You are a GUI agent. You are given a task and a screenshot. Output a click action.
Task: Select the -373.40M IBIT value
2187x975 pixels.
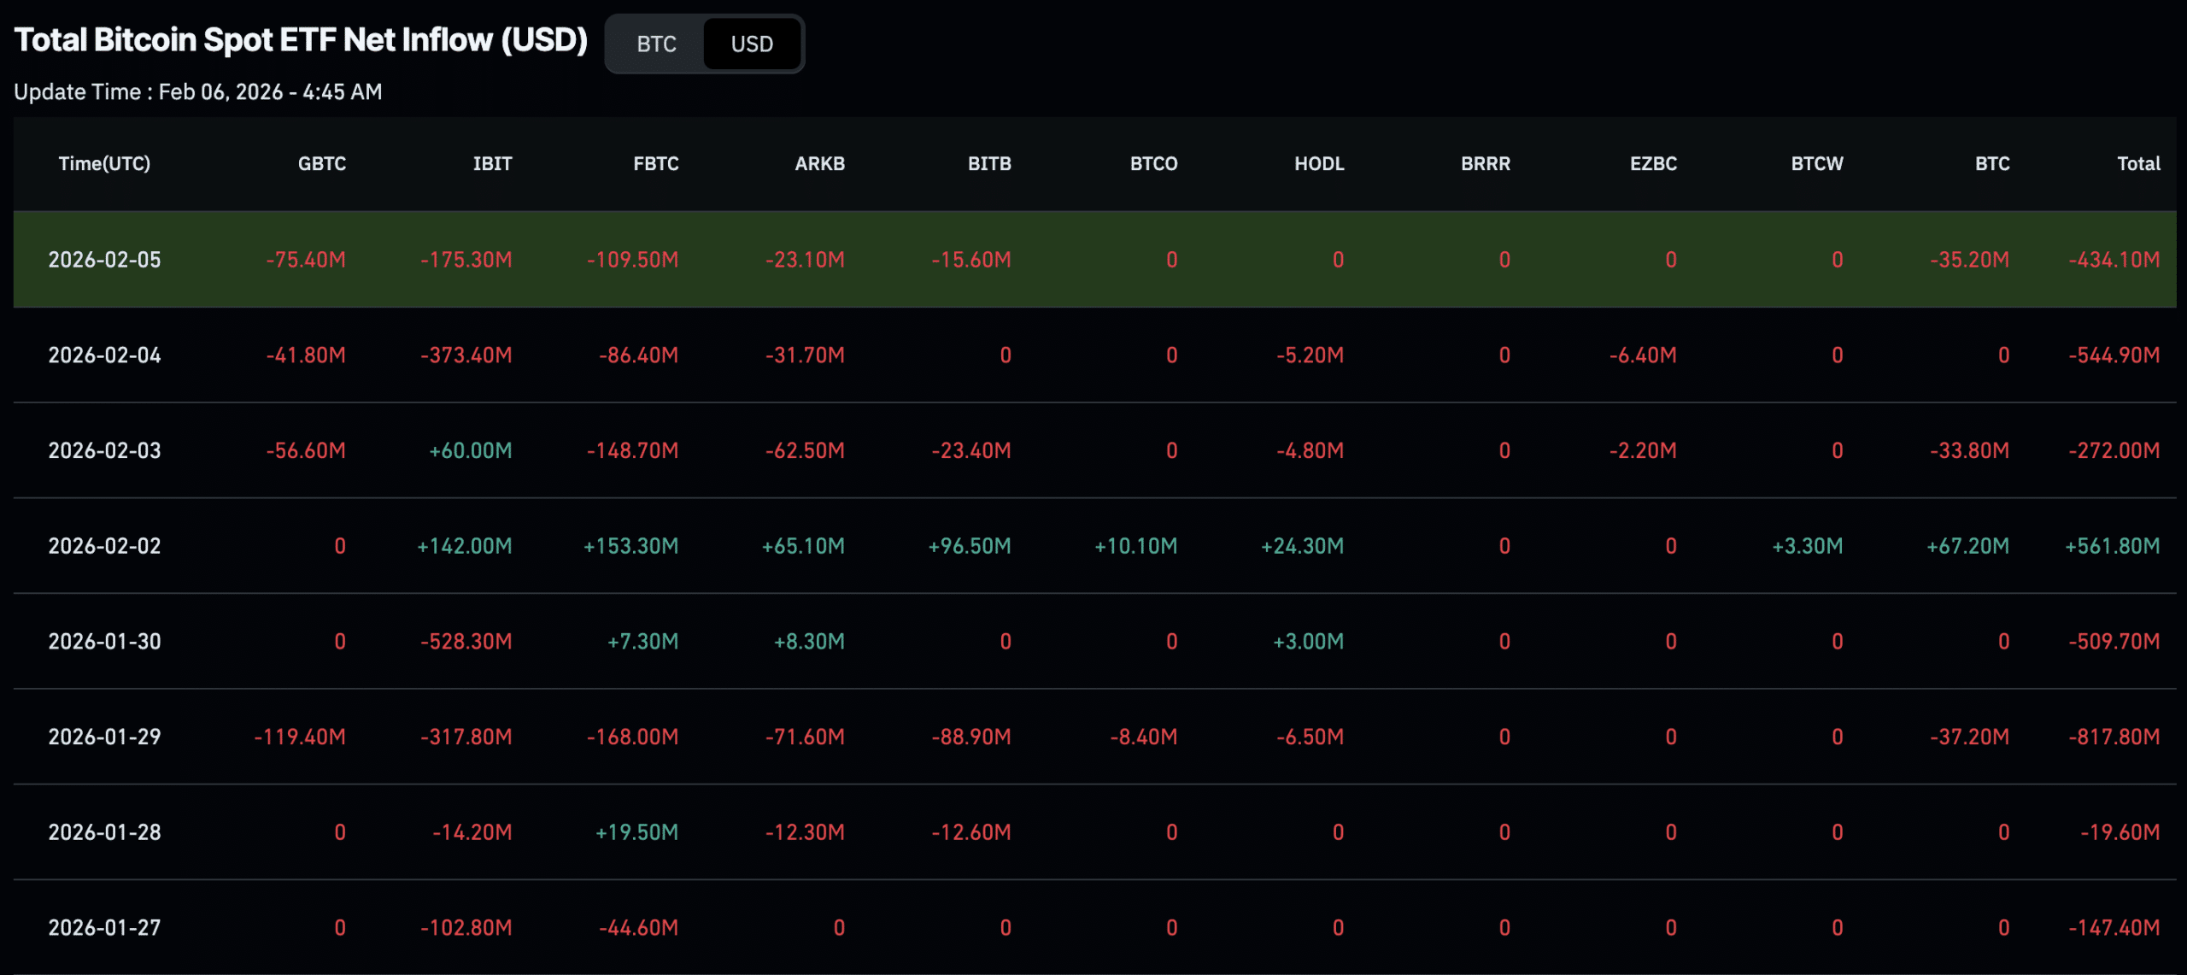pos(466,355)
